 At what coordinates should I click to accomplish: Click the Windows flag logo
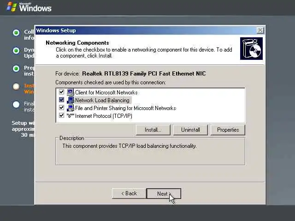[12, 7]
